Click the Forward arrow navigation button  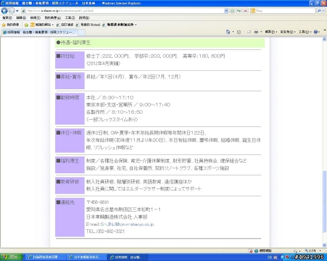tap(12, 11)
